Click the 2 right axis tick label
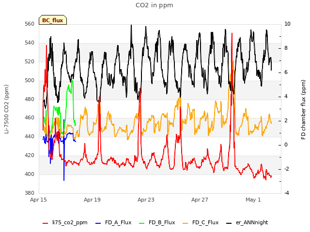 point(286,121)
